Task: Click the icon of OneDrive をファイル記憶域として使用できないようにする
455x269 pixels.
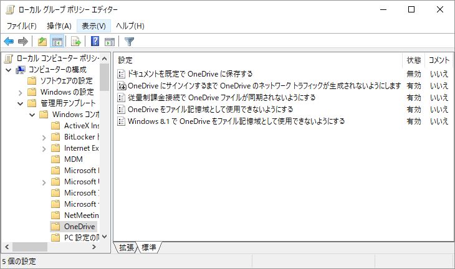Action: tap(121, 110)
